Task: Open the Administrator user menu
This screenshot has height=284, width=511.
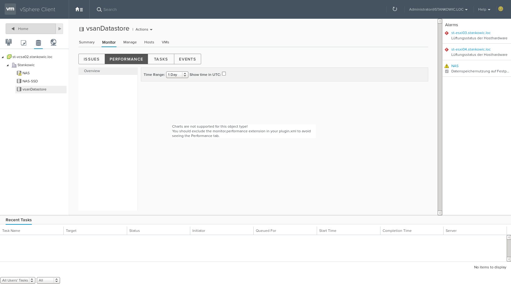Action: click(x=438, y=9)
